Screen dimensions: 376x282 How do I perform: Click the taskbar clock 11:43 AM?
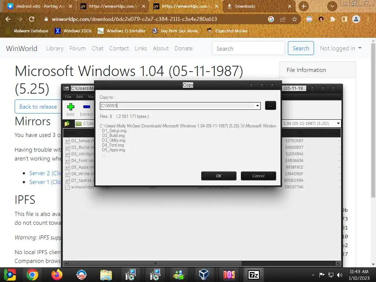(359, 271)
